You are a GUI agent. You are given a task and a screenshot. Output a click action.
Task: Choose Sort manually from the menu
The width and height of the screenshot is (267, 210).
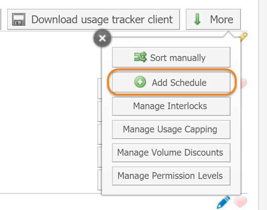coord(171,58)
